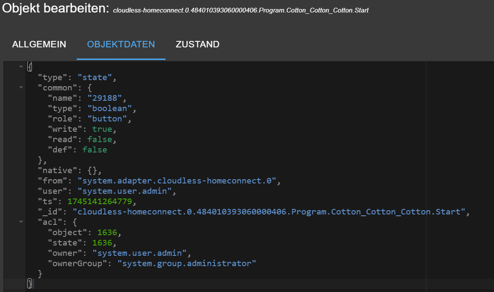The height and width of the screenshot is (292, 494).
Task: Collapse the "common" block fold arrow
Action: coord(21,87)
